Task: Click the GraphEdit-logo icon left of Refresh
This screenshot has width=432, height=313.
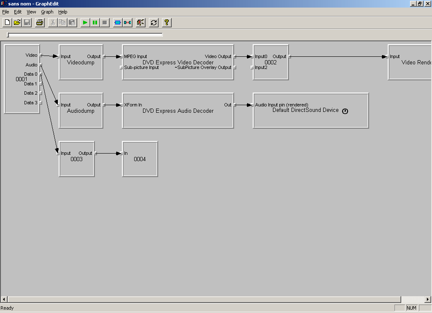Action: (x=140, y=23)
